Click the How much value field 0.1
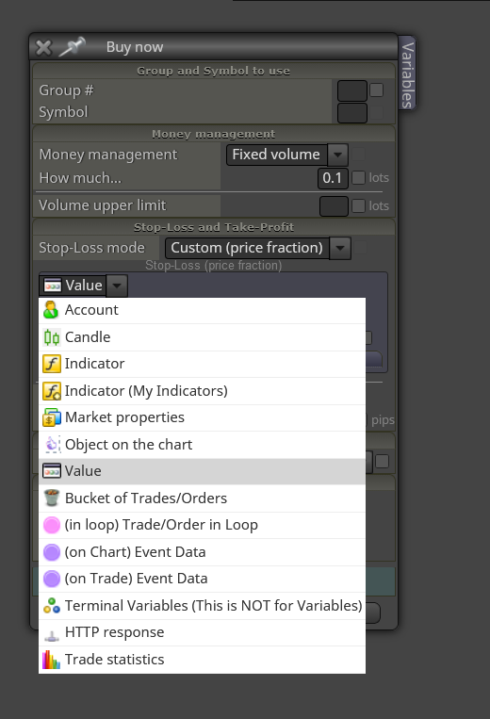 pyautogui.click(x=333, y=178)
